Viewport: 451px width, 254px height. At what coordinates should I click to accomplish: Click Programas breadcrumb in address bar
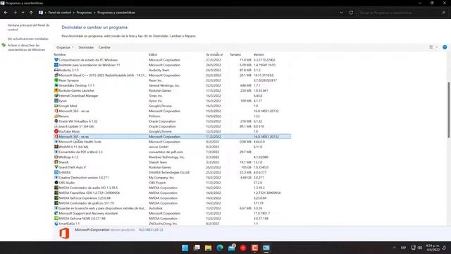point(84,13)
